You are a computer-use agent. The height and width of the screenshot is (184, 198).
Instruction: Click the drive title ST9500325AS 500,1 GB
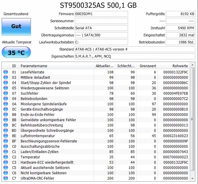pyautogui.click(x=98, y=5)
